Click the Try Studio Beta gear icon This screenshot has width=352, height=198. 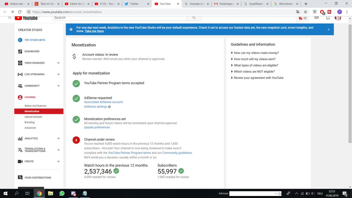20,40
